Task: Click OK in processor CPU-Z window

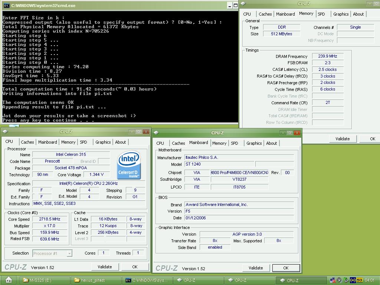Action: point(135,267)
